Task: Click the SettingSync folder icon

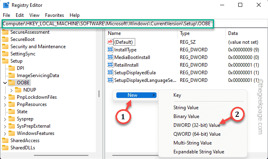Action: click(x=5, y=54)
